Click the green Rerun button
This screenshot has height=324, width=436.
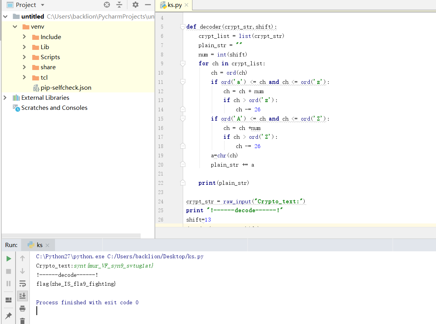click(9, 259)
